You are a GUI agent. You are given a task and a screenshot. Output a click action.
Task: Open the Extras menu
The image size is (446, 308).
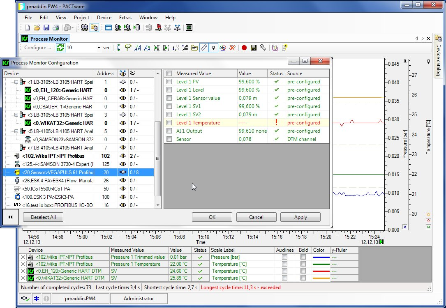[125, 18]
